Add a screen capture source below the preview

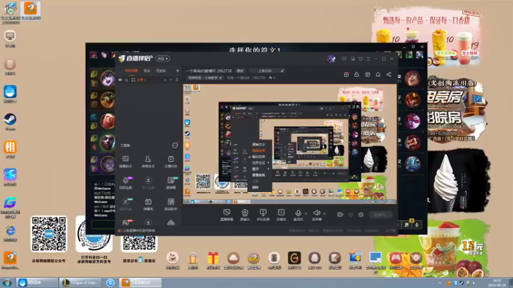226,215
